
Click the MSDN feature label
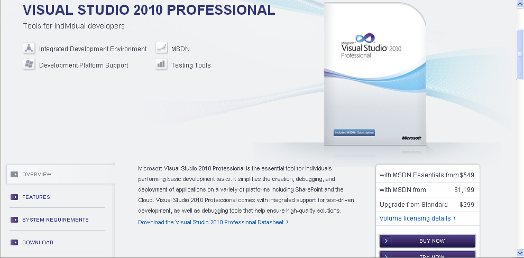click(180, 49)
